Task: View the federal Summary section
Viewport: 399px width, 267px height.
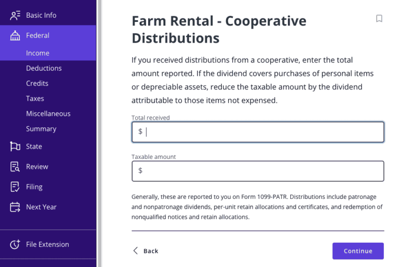Action: 41,128
